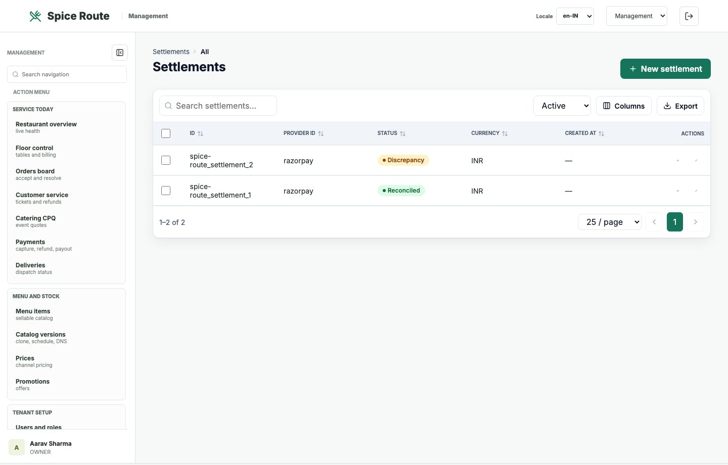Open the Active status filter dropdown
The image size is (728, 465).
562,106
